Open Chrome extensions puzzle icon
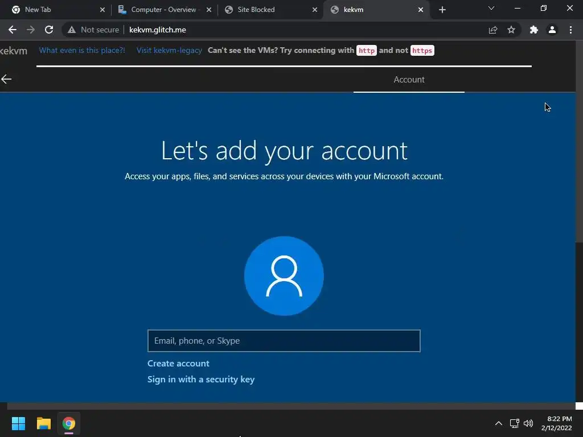Screen dimensions: 583x437 pyautogui.click(x=534, y=30)
